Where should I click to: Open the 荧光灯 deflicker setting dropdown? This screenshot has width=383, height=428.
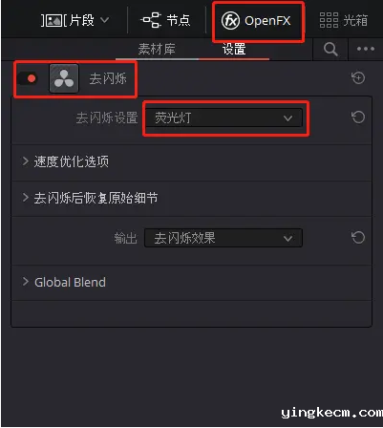223,118
